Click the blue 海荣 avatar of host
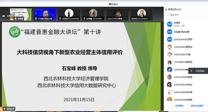This screenshot has height=112, width=208. [170, 24]
